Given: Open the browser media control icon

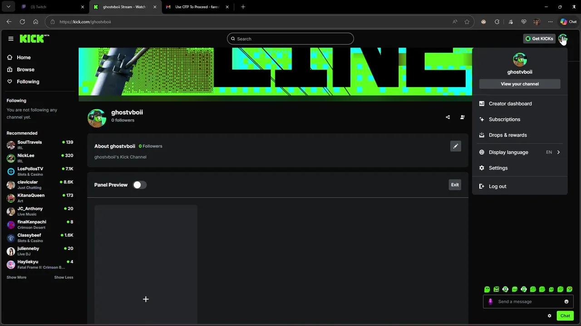Looking at the screenshot, I should (x=510, y=22).
